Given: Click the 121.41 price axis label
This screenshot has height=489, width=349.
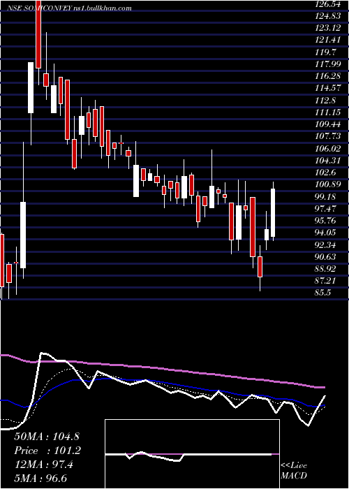Looking at the screenshot, I should coord(327,40).
